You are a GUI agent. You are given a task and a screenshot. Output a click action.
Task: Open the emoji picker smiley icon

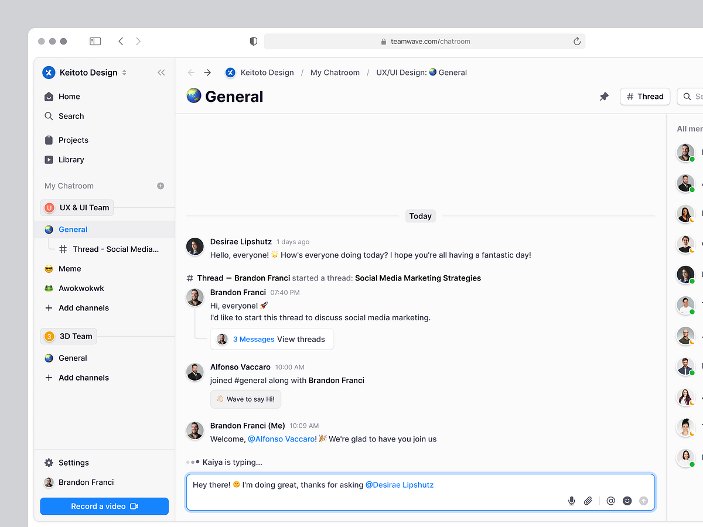click(627, 501)
